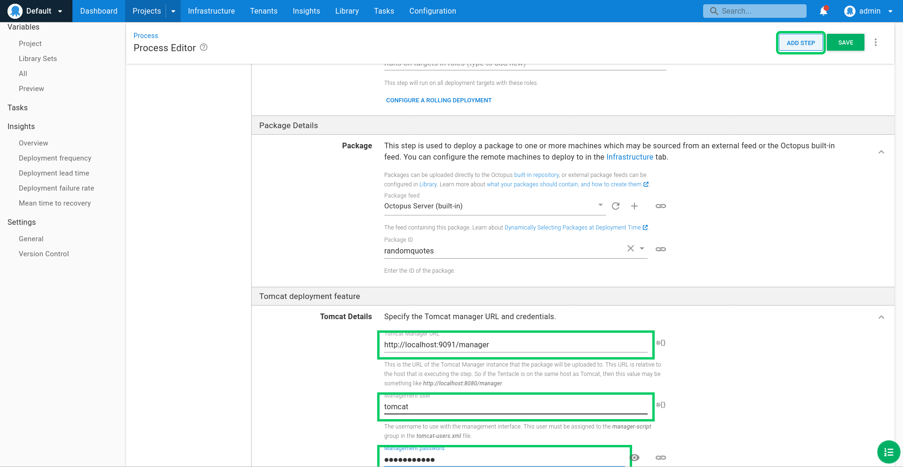Clear the randomquotes Package ID
The width and height of the screenshot is (903, 467).
pyautogui.click(x=631, y=248)
